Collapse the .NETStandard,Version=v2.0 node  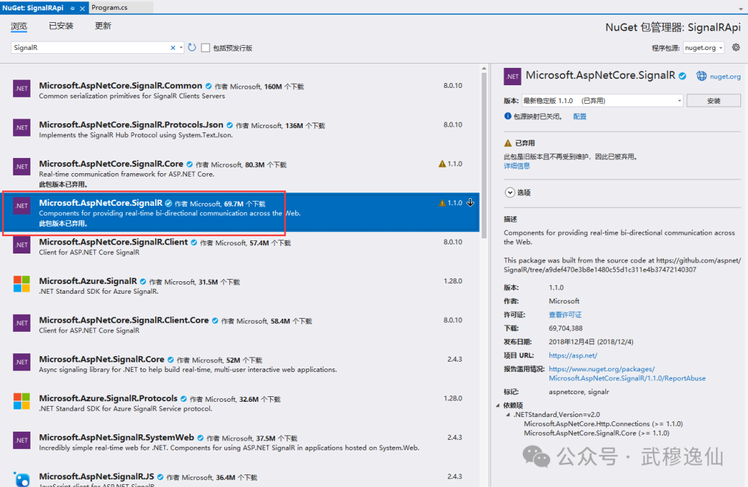click(x=508, y=415)
